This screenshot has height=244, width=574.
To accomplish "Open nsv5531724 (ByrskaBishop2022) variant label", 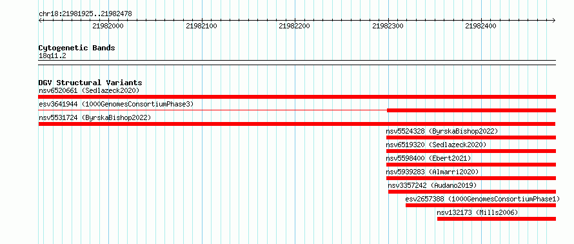I will (95, 117).
